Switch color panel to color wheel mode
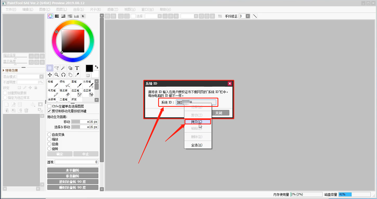The width and height of the screenshot is (377, 199). click(50, 16)
